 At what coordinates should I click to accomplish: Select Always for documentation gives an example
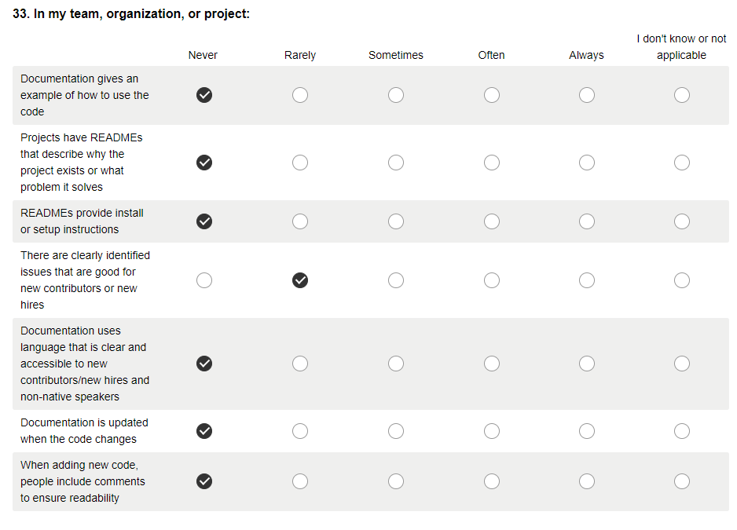[587, 95]
